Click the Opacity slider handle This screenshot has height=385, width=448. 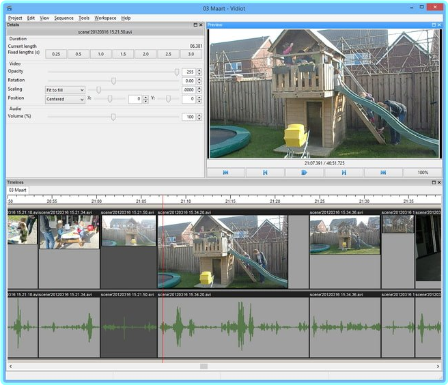pyautogui.click(x=177, y=71)
